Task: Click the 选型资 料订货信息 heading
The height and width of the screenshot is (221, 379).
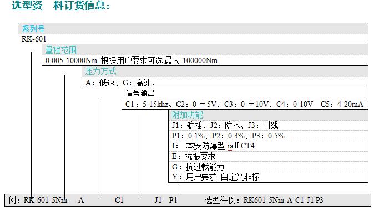Action: 60,6
